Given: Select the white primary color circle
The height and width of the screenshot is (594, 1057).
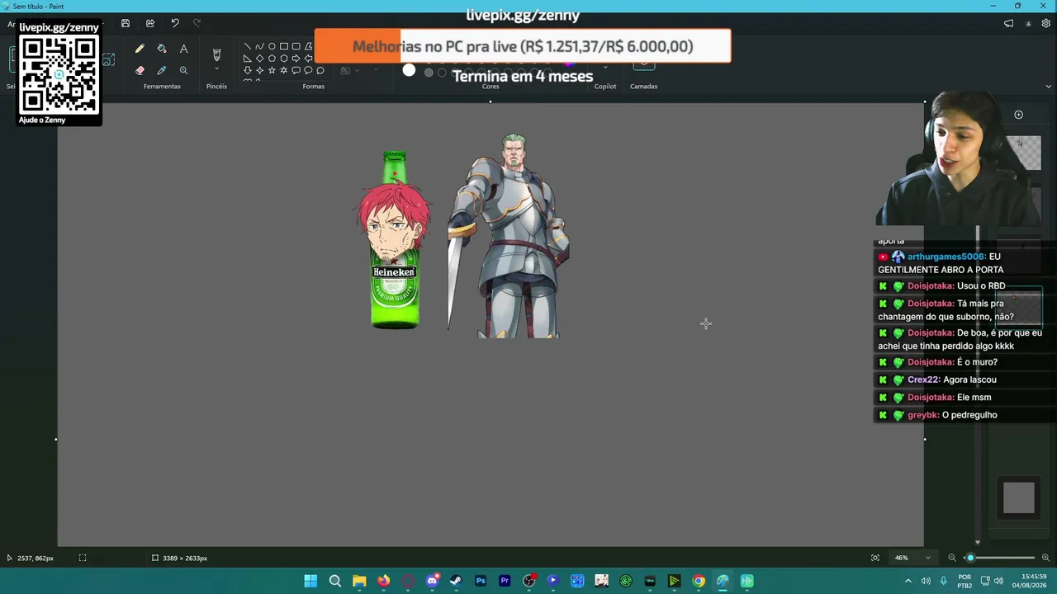Looking at the screenshot, I should (x=409, y=70).
